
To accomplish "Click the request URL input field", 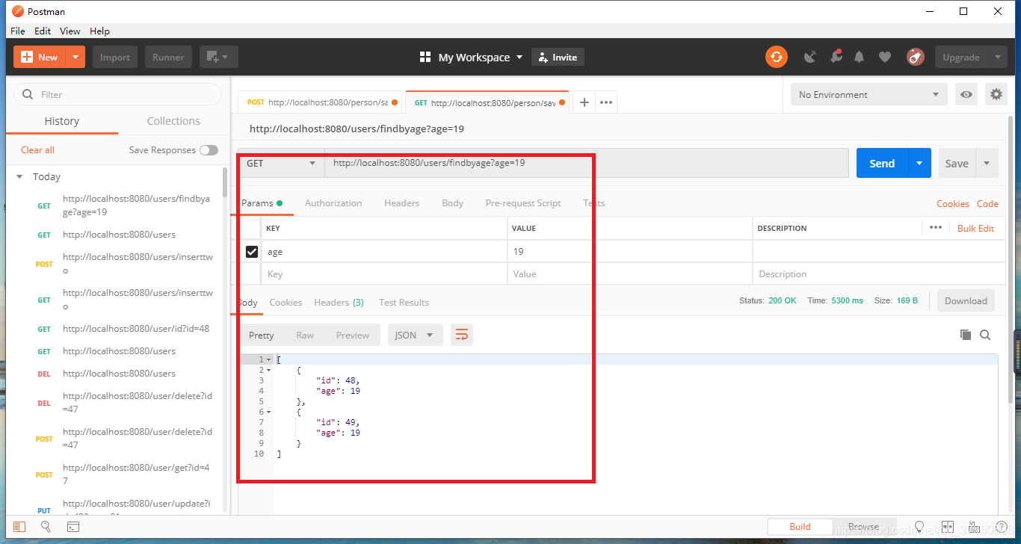I will click(586, 163).
